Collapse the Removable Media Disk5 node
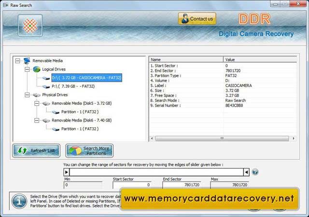 pos(37,103)
